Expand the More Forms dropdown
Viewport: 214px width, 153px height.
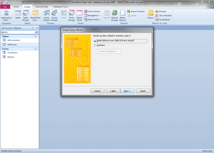coord(93,20)
